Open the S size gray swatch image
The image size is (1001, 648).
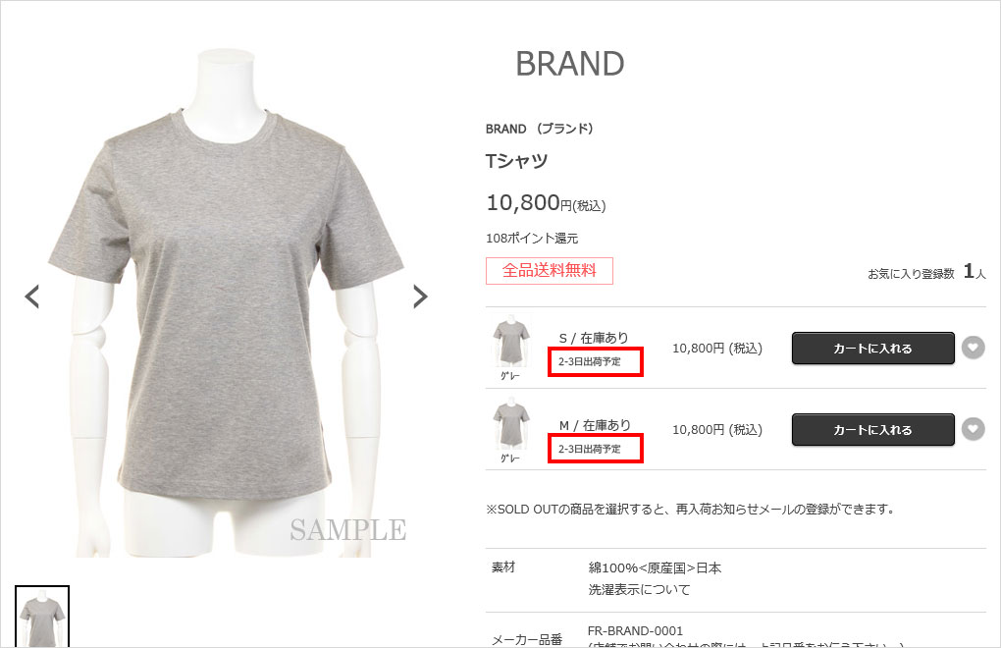[510, 344]
